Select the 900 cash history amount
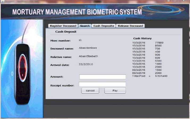190x119 pixels. (158, 55)
